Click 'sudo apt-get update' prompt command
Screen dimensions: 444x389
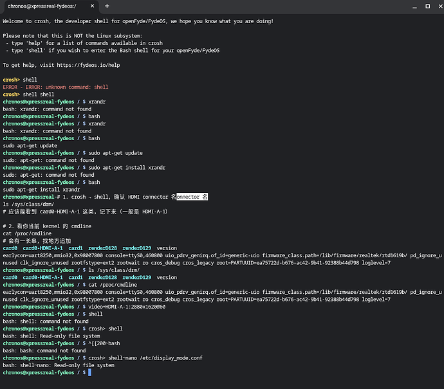pos(116,153)
